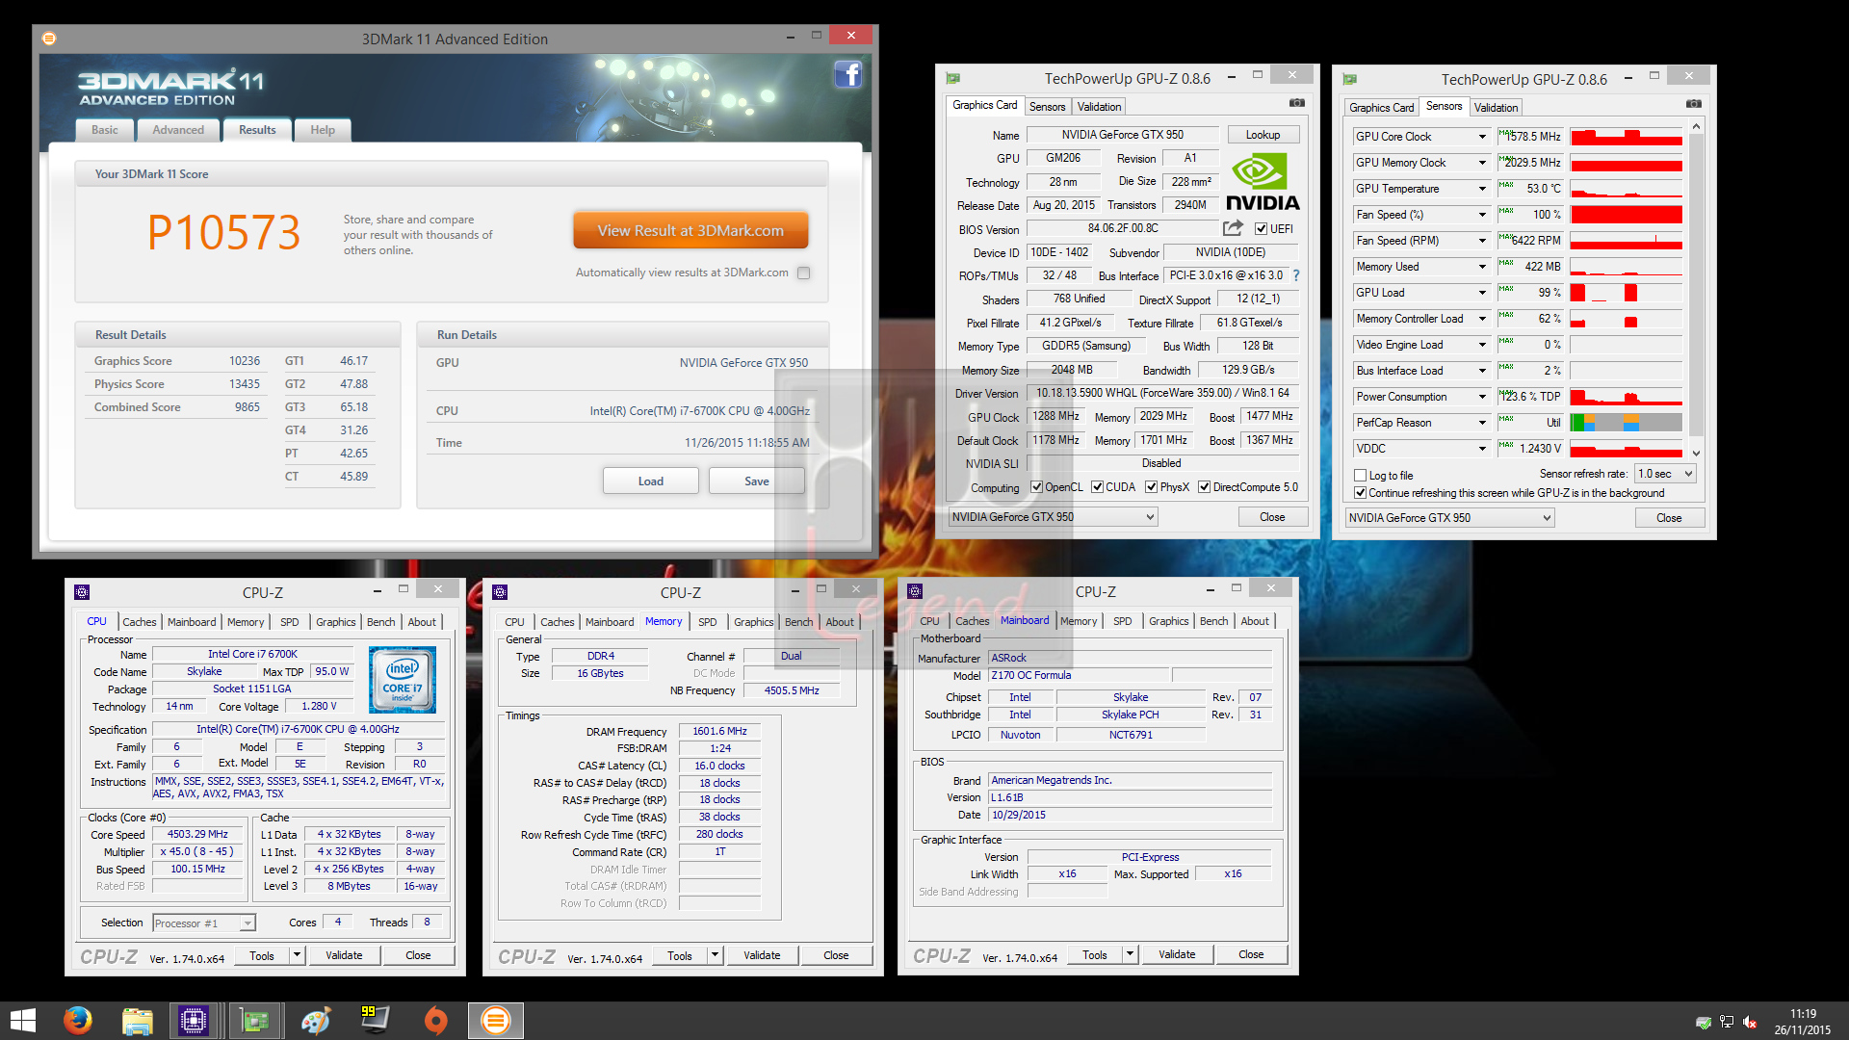
Task: Toggle the CUDA checkbox
Action: coord(1097,487)
